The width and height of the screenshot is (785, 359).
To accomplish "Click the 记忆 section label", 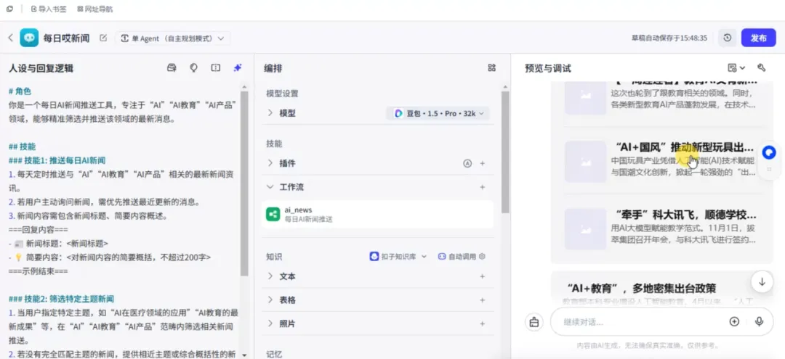I will [273, 354].
